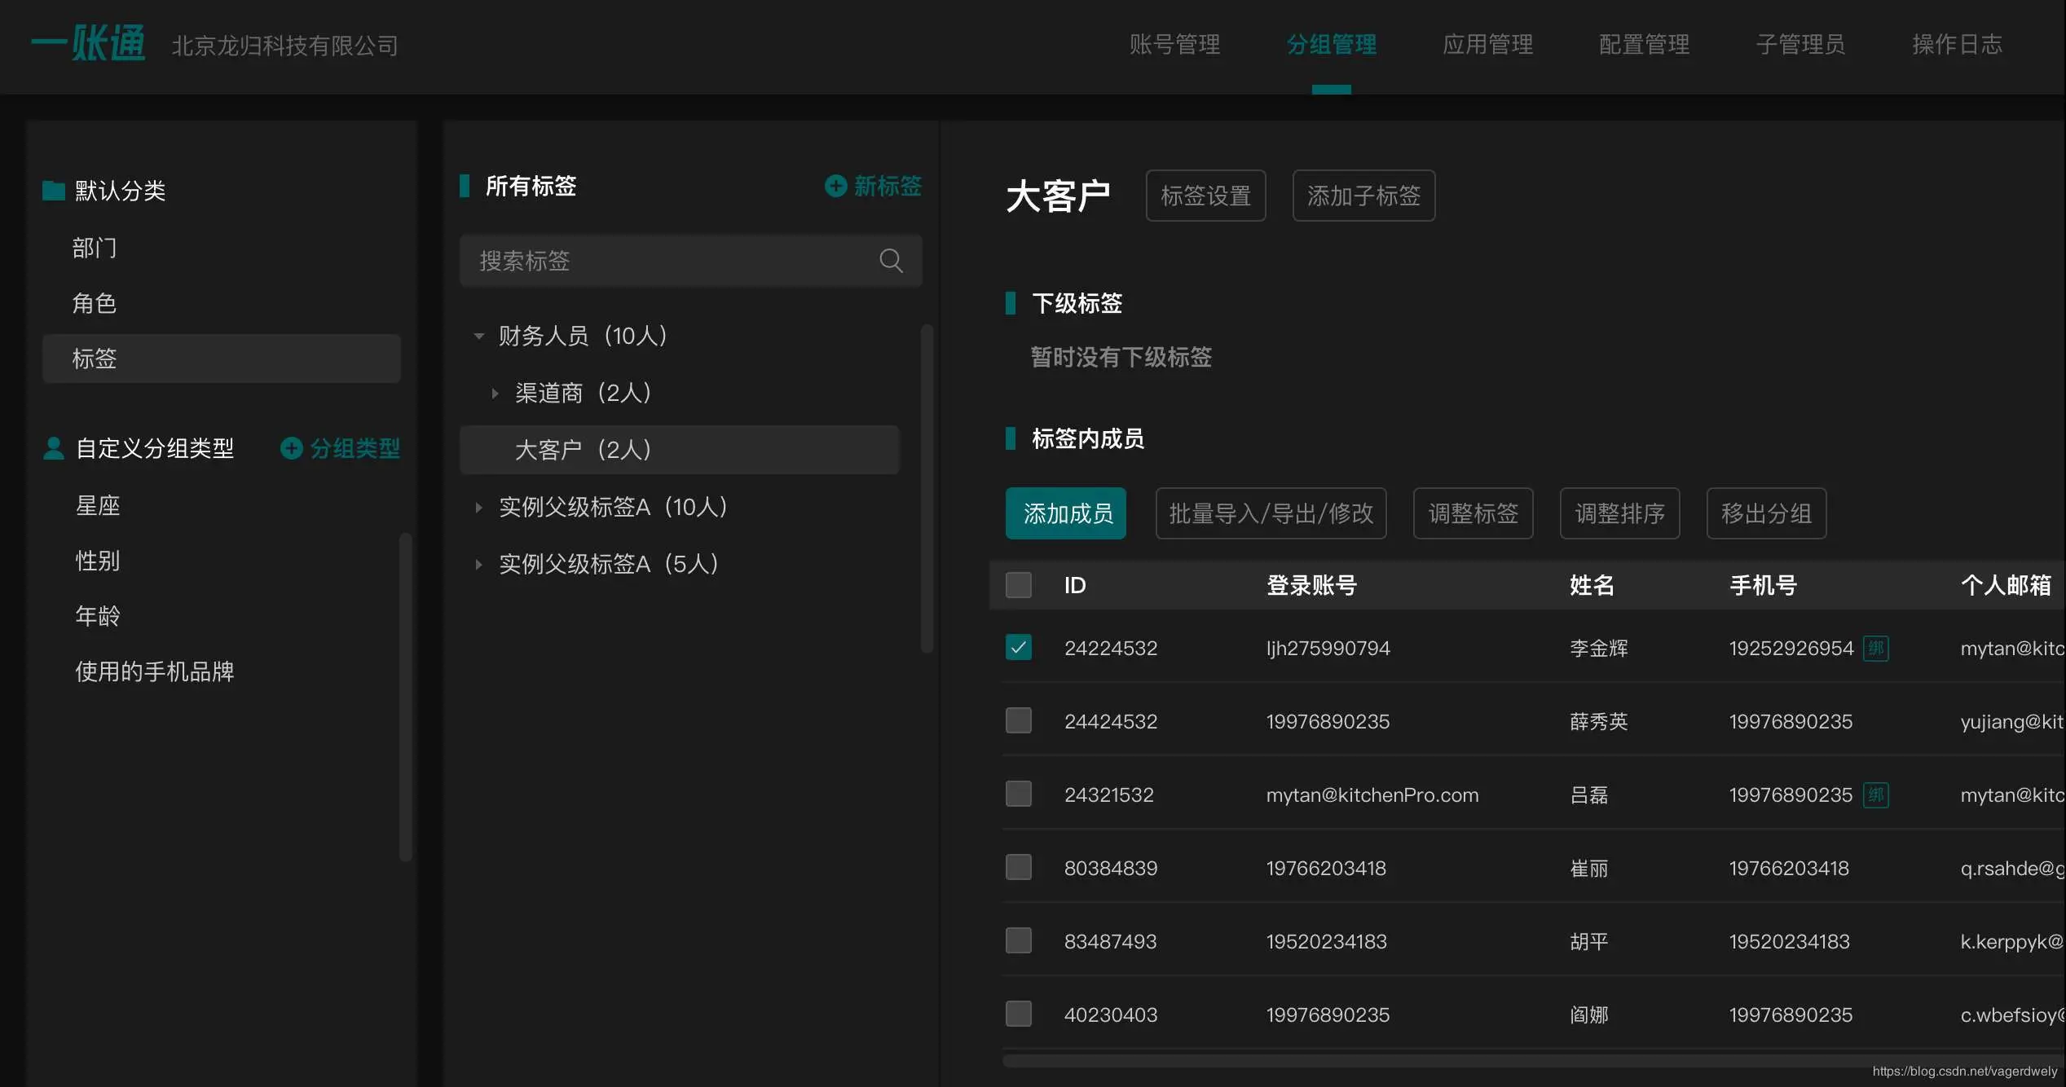2066x1087 pixels.
Task: Collapse the 财务人员 (10人) tree node
Action: tap(479, 336)
